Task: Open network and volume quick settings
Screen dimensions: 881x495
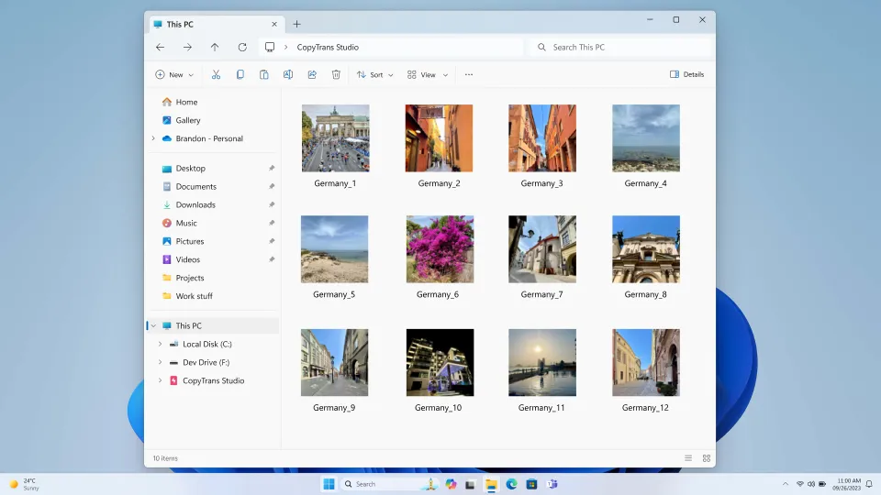Action: pyautogui.click(x=810, y=484)
